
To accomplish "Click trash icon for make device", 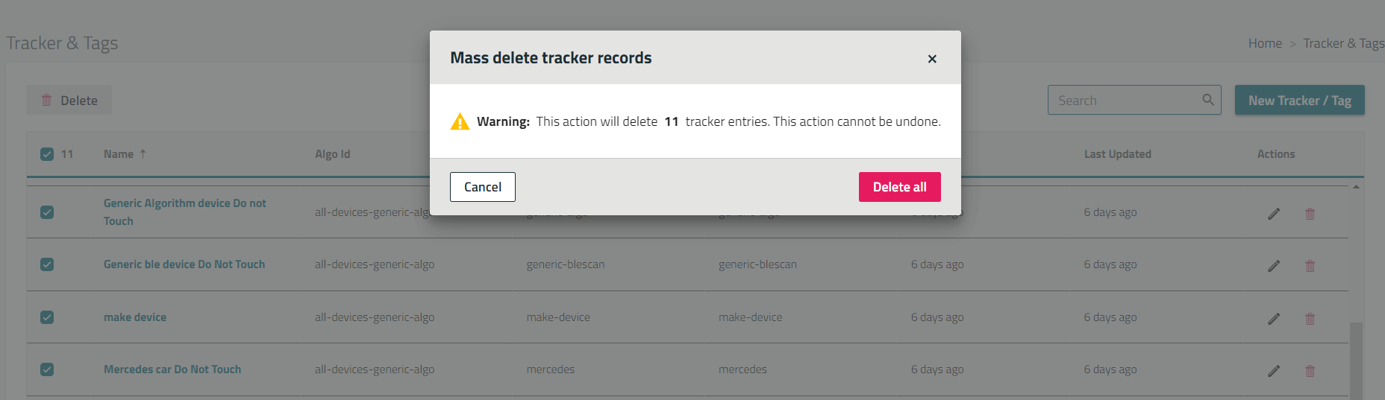I will click(x=1310, y=319).
